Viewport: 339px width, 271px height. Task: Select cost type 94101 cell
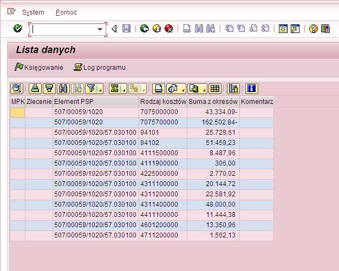tap(163, 133)
